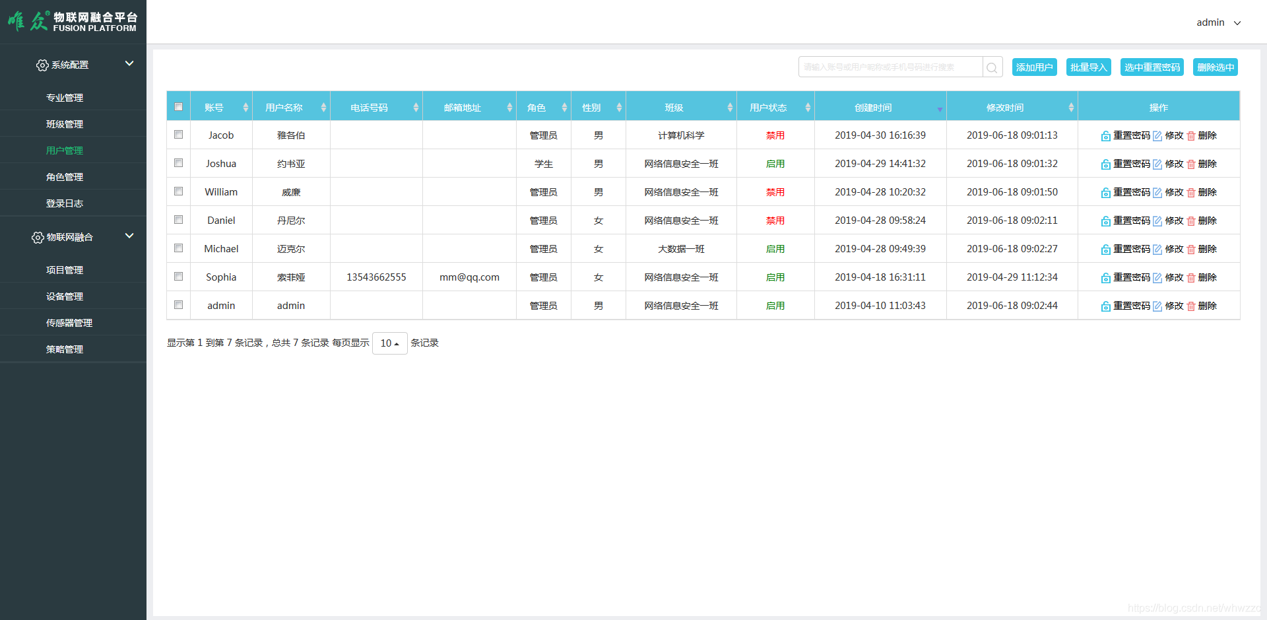Click edit pencil icon in Jacob row

1157,136
